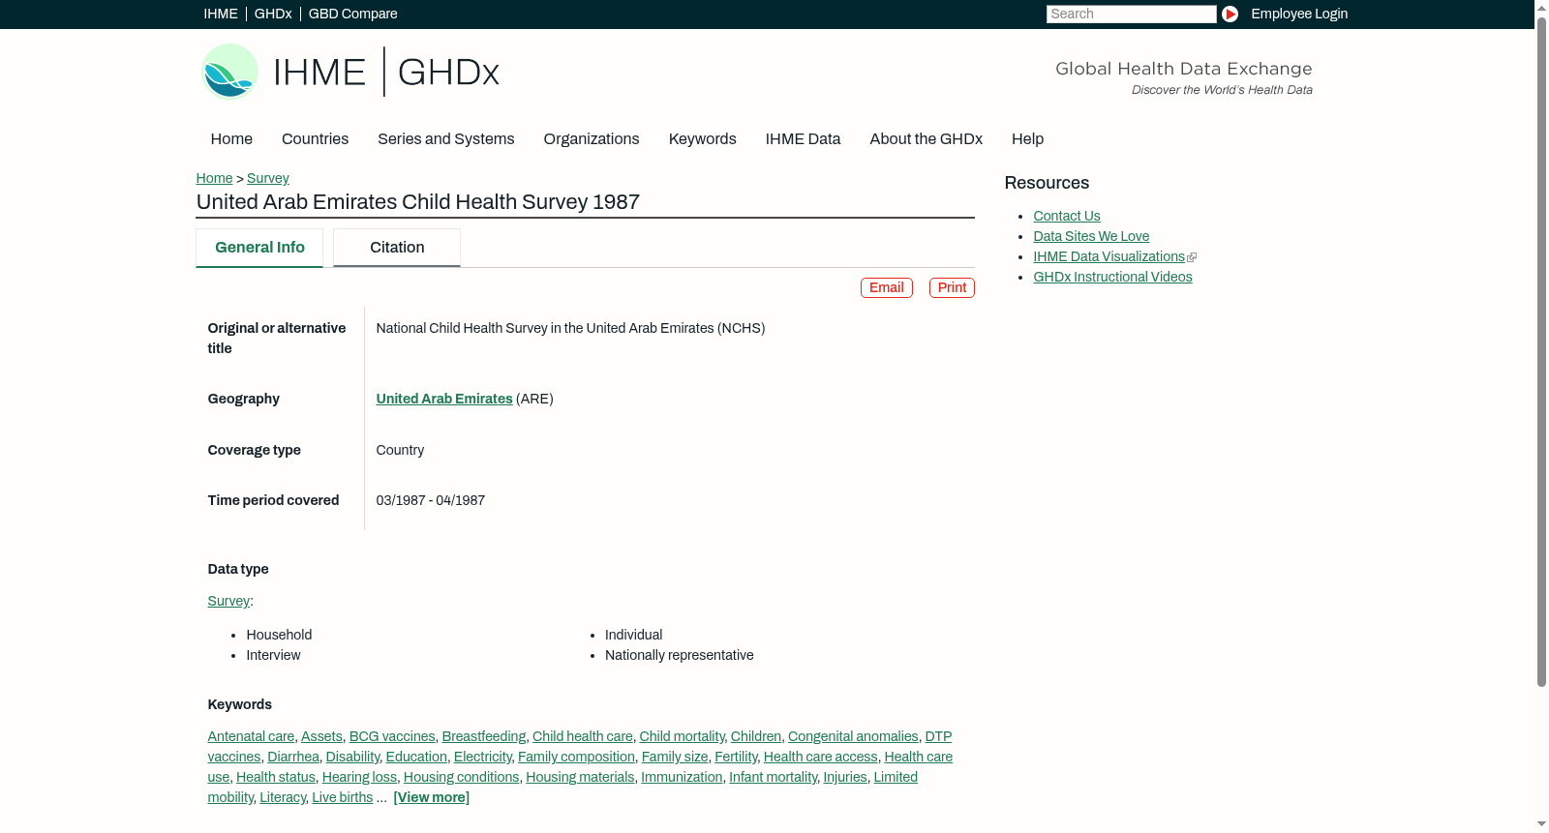
Task: Open Congenital anomalies keyword
Action: coord(853,736)
